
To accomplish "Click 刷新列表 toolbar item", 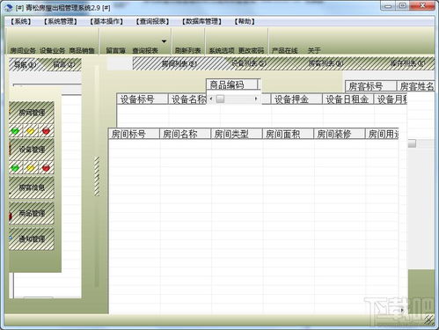I will [x=187, y=50].
